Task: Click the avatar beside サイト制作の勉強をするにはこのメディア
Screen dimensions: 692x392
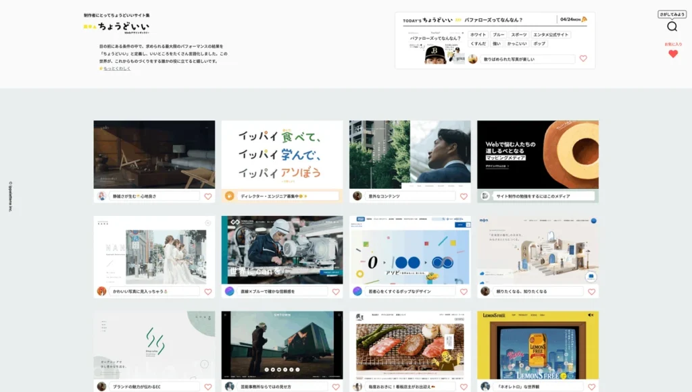Action: pyautogui.click(x=485, y=196)
